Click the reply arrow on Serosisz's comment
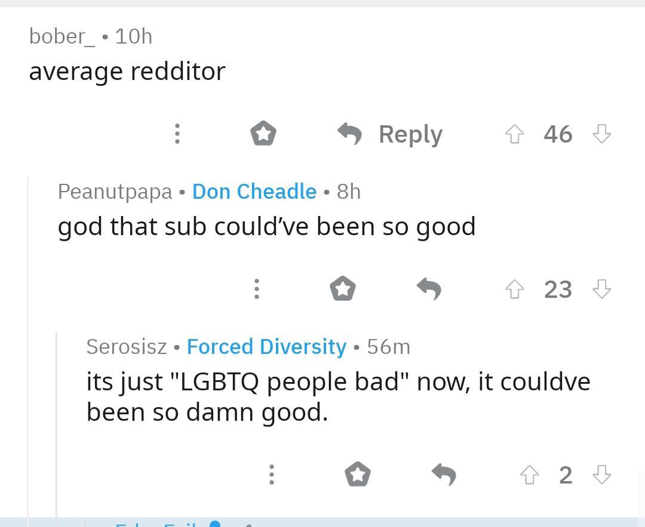This screenshot has width=645, height=527. click(x=444, y=474)
